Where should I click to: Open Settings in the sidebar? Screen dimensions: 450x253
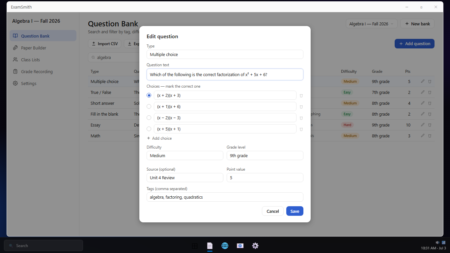(43, 83)
